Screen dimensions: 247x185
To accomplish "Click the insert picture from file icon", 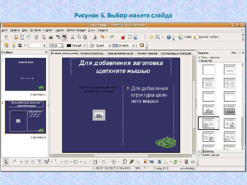I will pos(145,162).
